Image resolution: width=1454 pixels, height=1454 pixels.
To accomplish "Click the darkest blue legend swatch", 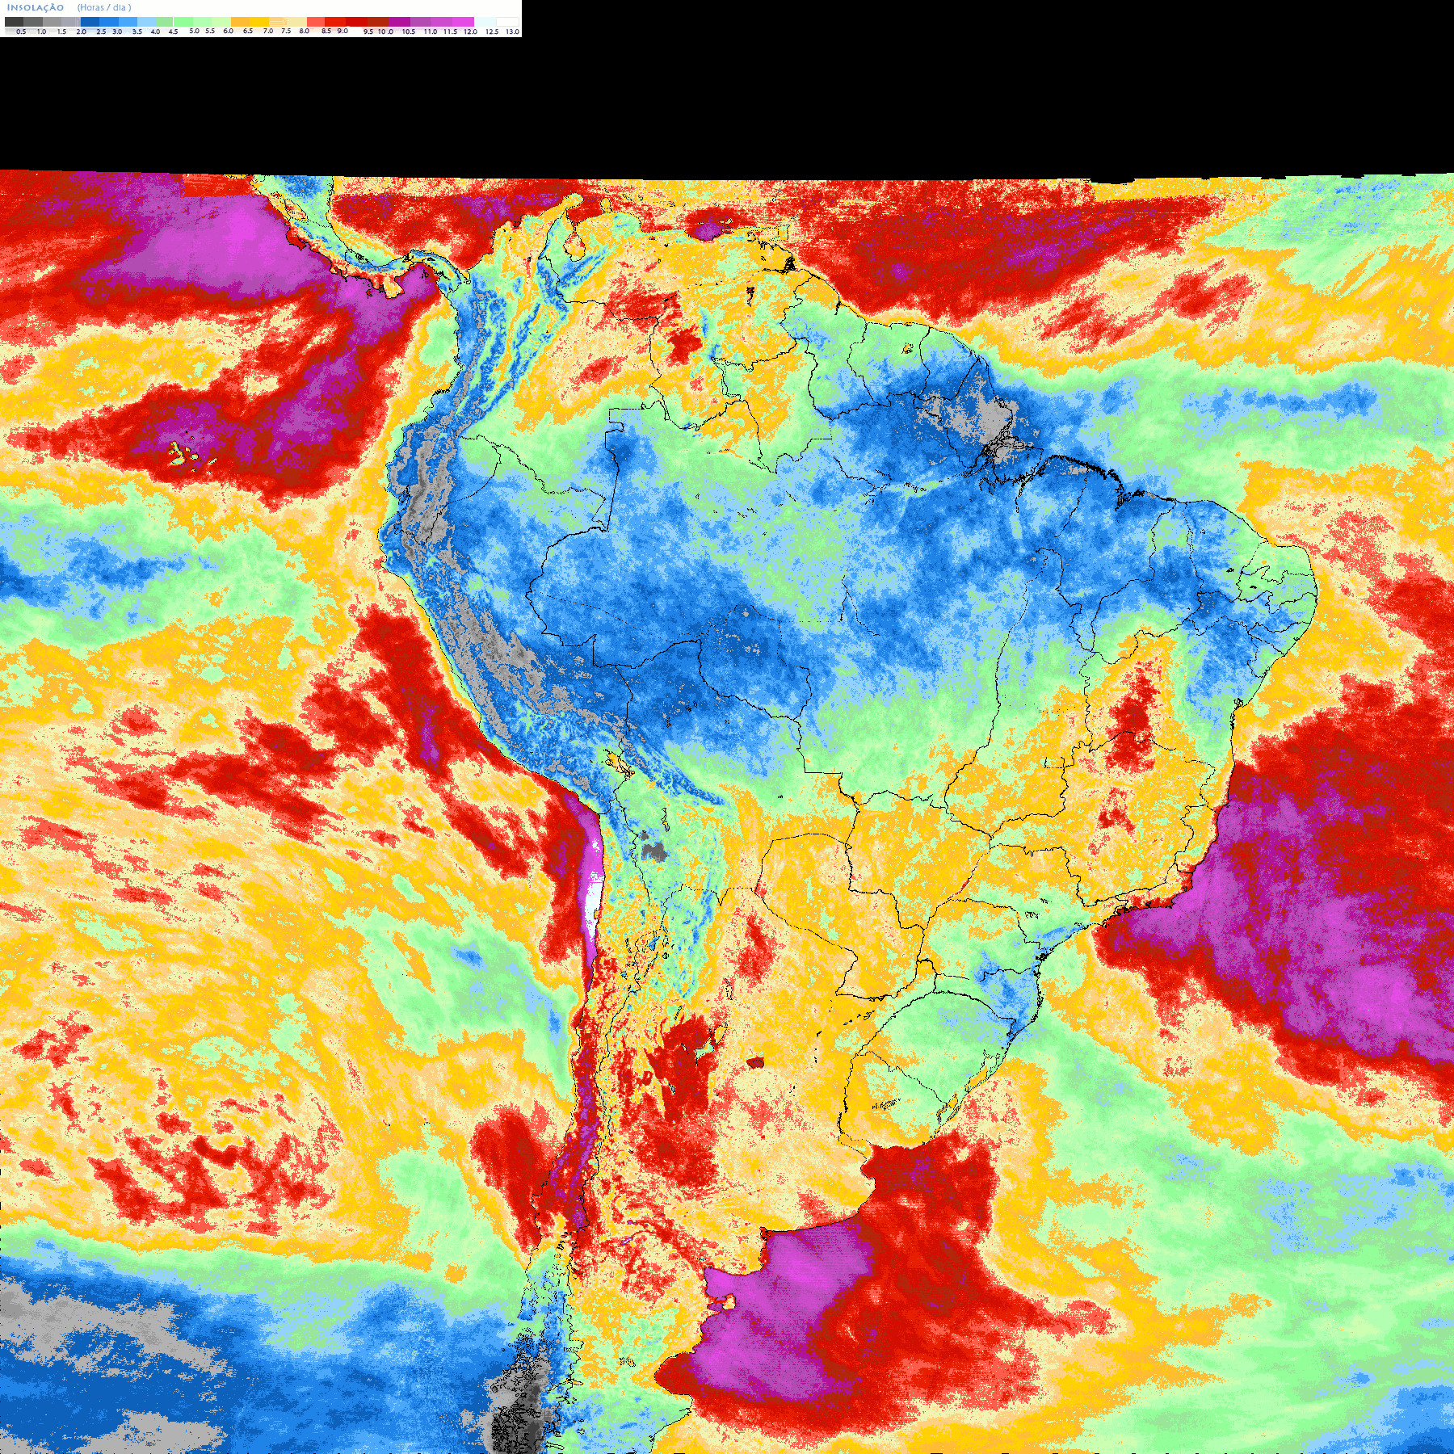I will pos(90,22).
